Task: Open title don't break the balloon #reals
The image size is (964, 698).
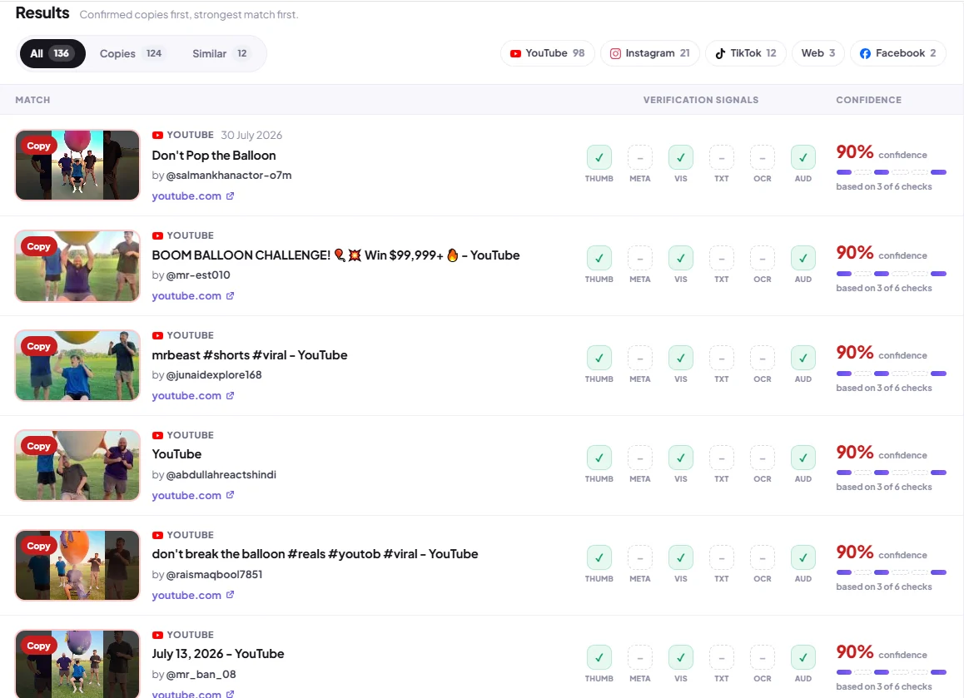Action: 315,554
